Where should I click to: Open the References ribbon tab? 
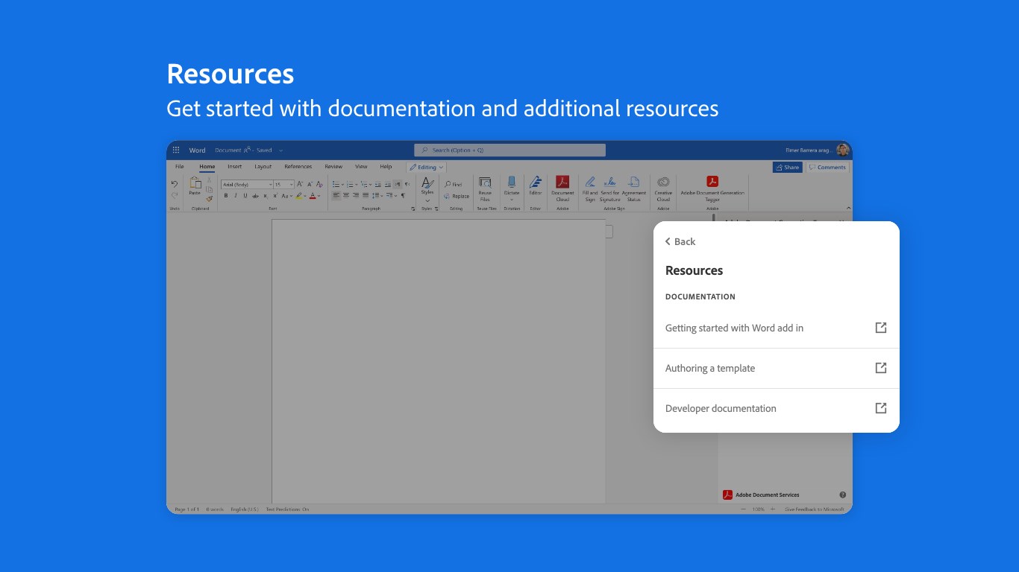(x=298, y=167)
